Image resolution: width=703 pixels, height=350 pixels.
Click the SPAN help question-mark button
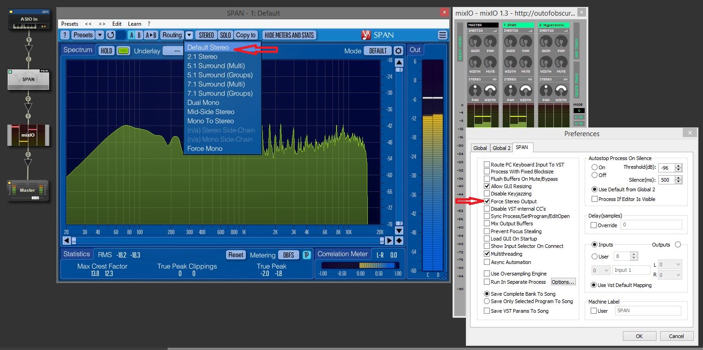click(65, 35)
